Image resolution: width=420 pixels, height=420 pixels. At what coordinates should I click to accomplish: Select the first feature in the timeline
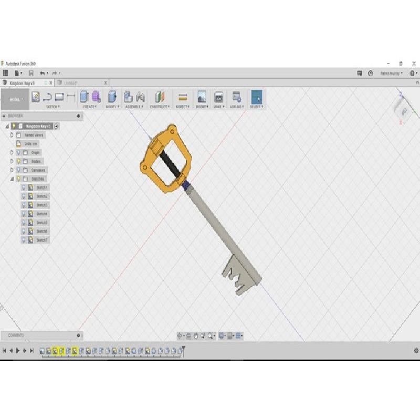click(42, 351)
